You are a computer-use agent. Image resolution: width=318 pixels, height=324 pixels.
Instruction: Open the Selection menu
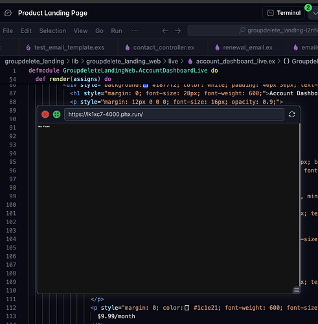pyautogui.click(x=52, y=31)
